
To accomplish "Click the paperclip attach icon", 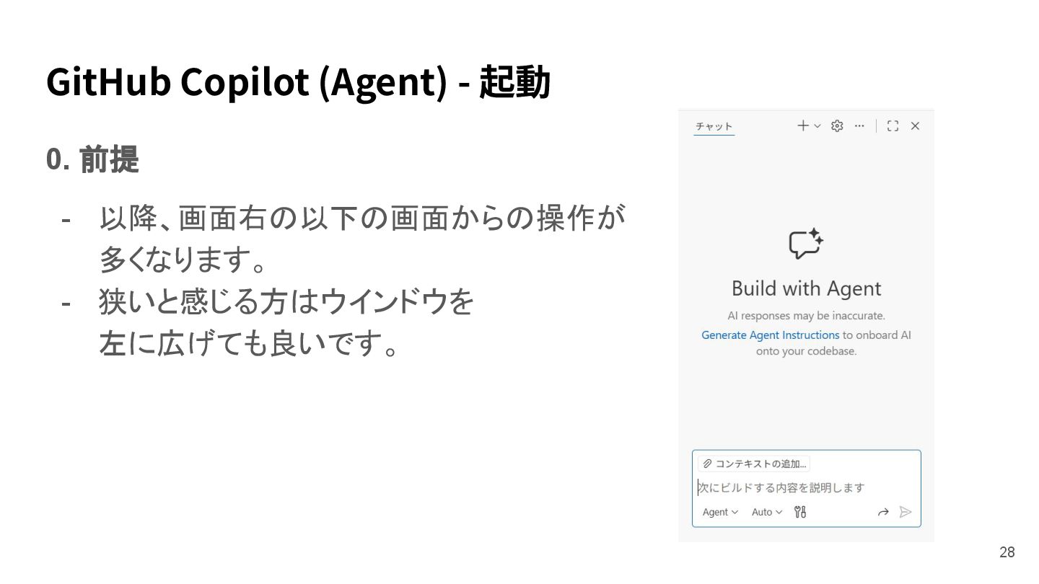I will pyautogui.click(x=707, y=464).
